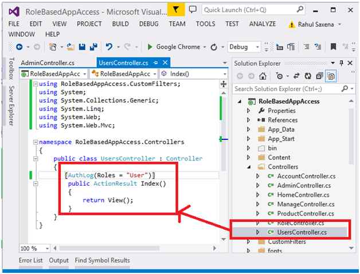The width and height of the screenshot is (360, 274).
Task: Click the indent increase toolbar icon
Action: tap(306, 47)
